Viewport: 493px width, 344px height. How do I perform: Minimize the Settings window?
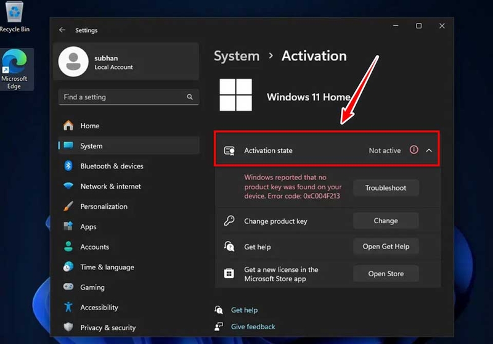396,26
